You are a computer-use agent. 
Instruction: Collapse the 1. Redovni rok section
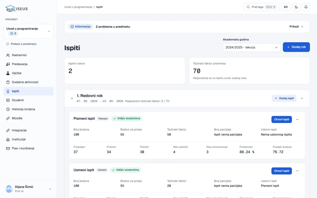(x=72, y=98)
